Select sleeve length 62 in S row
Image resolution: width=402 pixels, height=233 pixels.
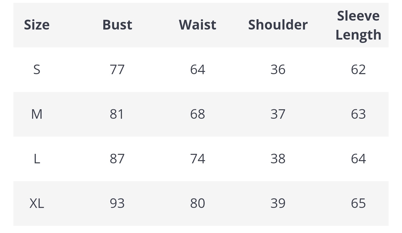358,69
